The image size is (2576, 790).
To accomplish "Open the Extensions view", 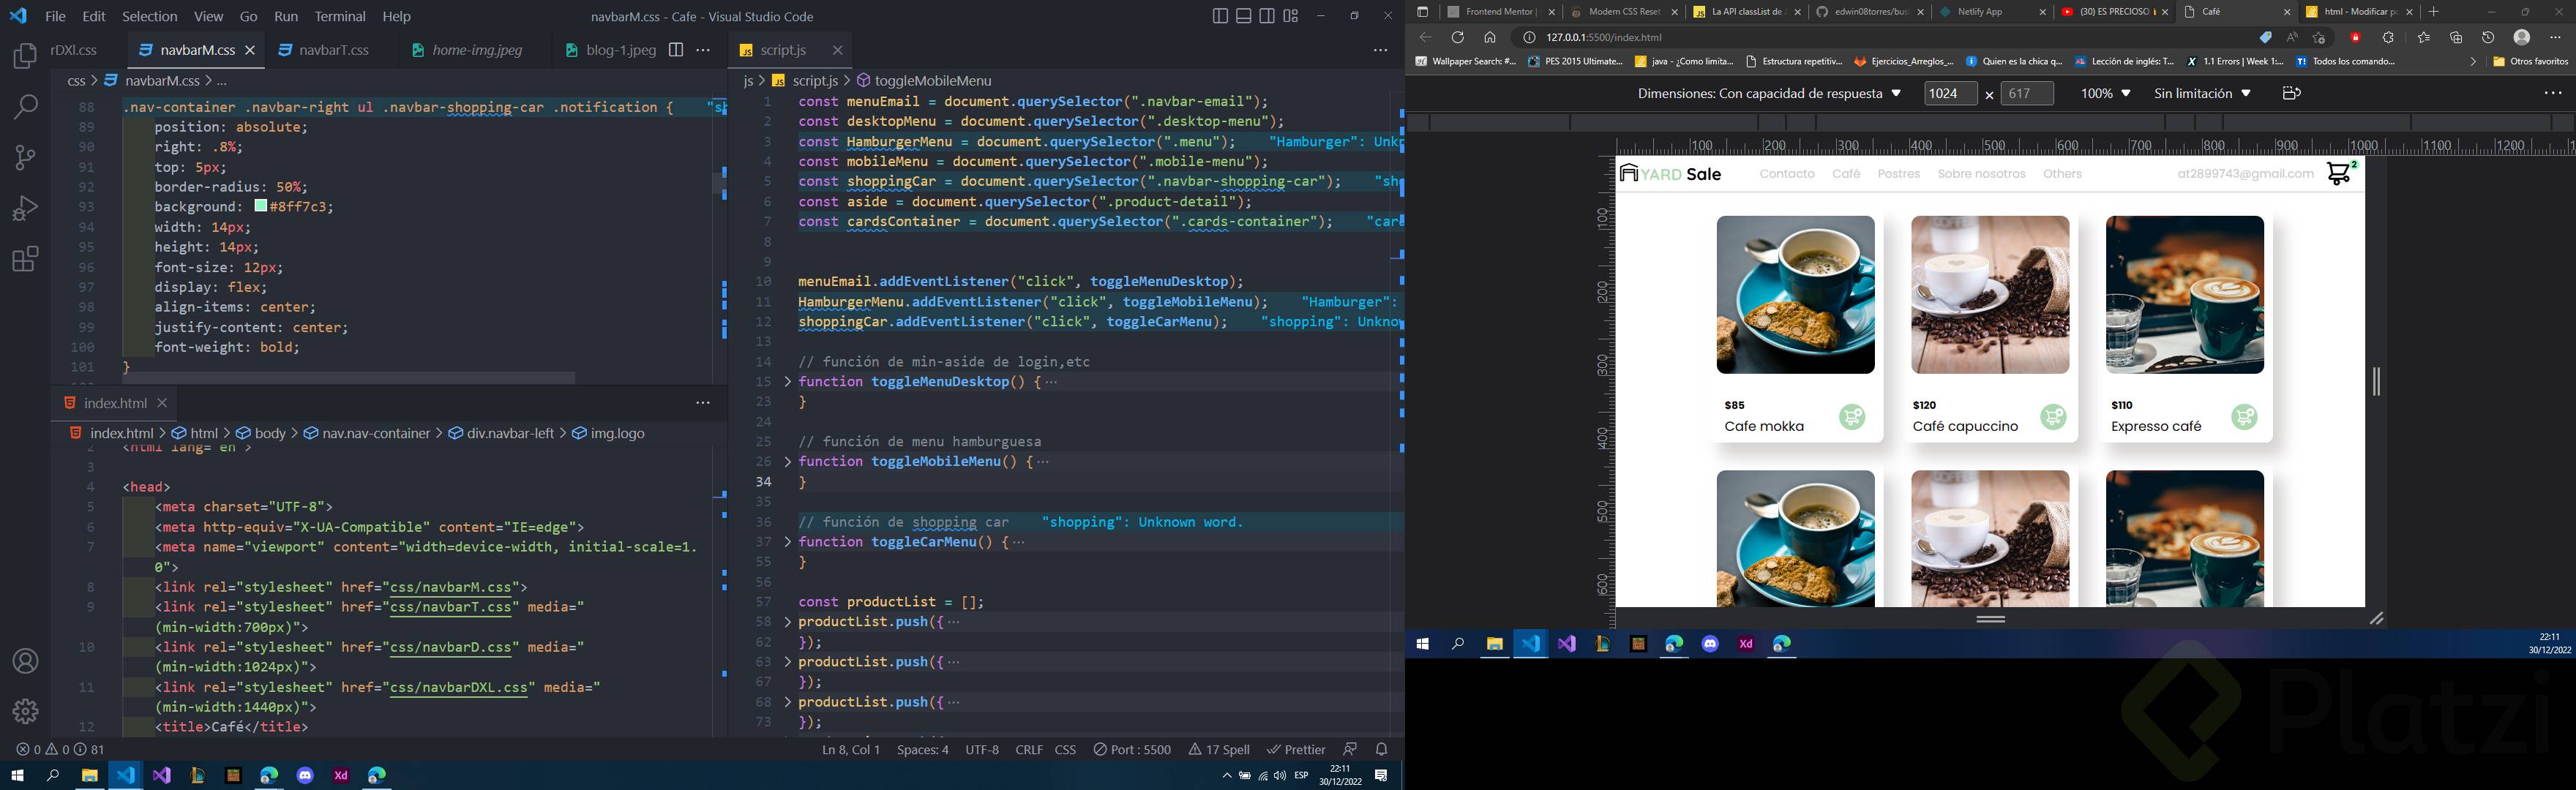I will (25, 259).
